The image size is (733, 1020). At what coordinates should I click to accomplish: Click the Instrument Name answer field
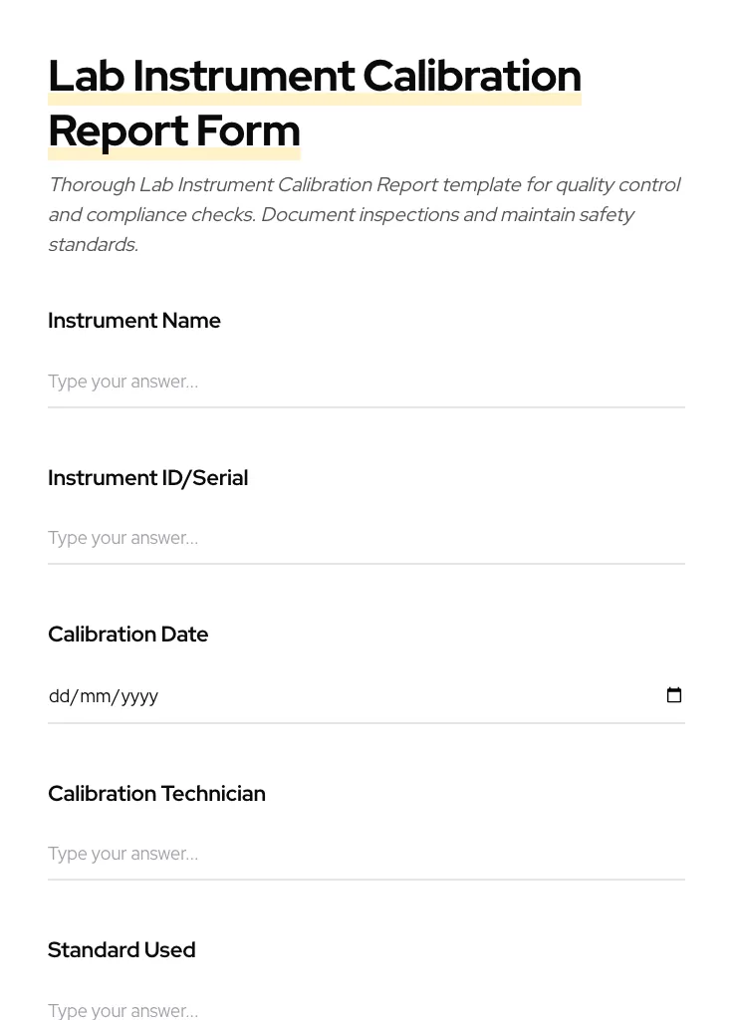point(299,382)
